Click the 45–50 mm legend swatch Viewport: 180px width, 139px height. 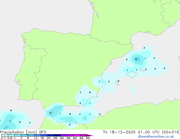click(x=83, y=135)
